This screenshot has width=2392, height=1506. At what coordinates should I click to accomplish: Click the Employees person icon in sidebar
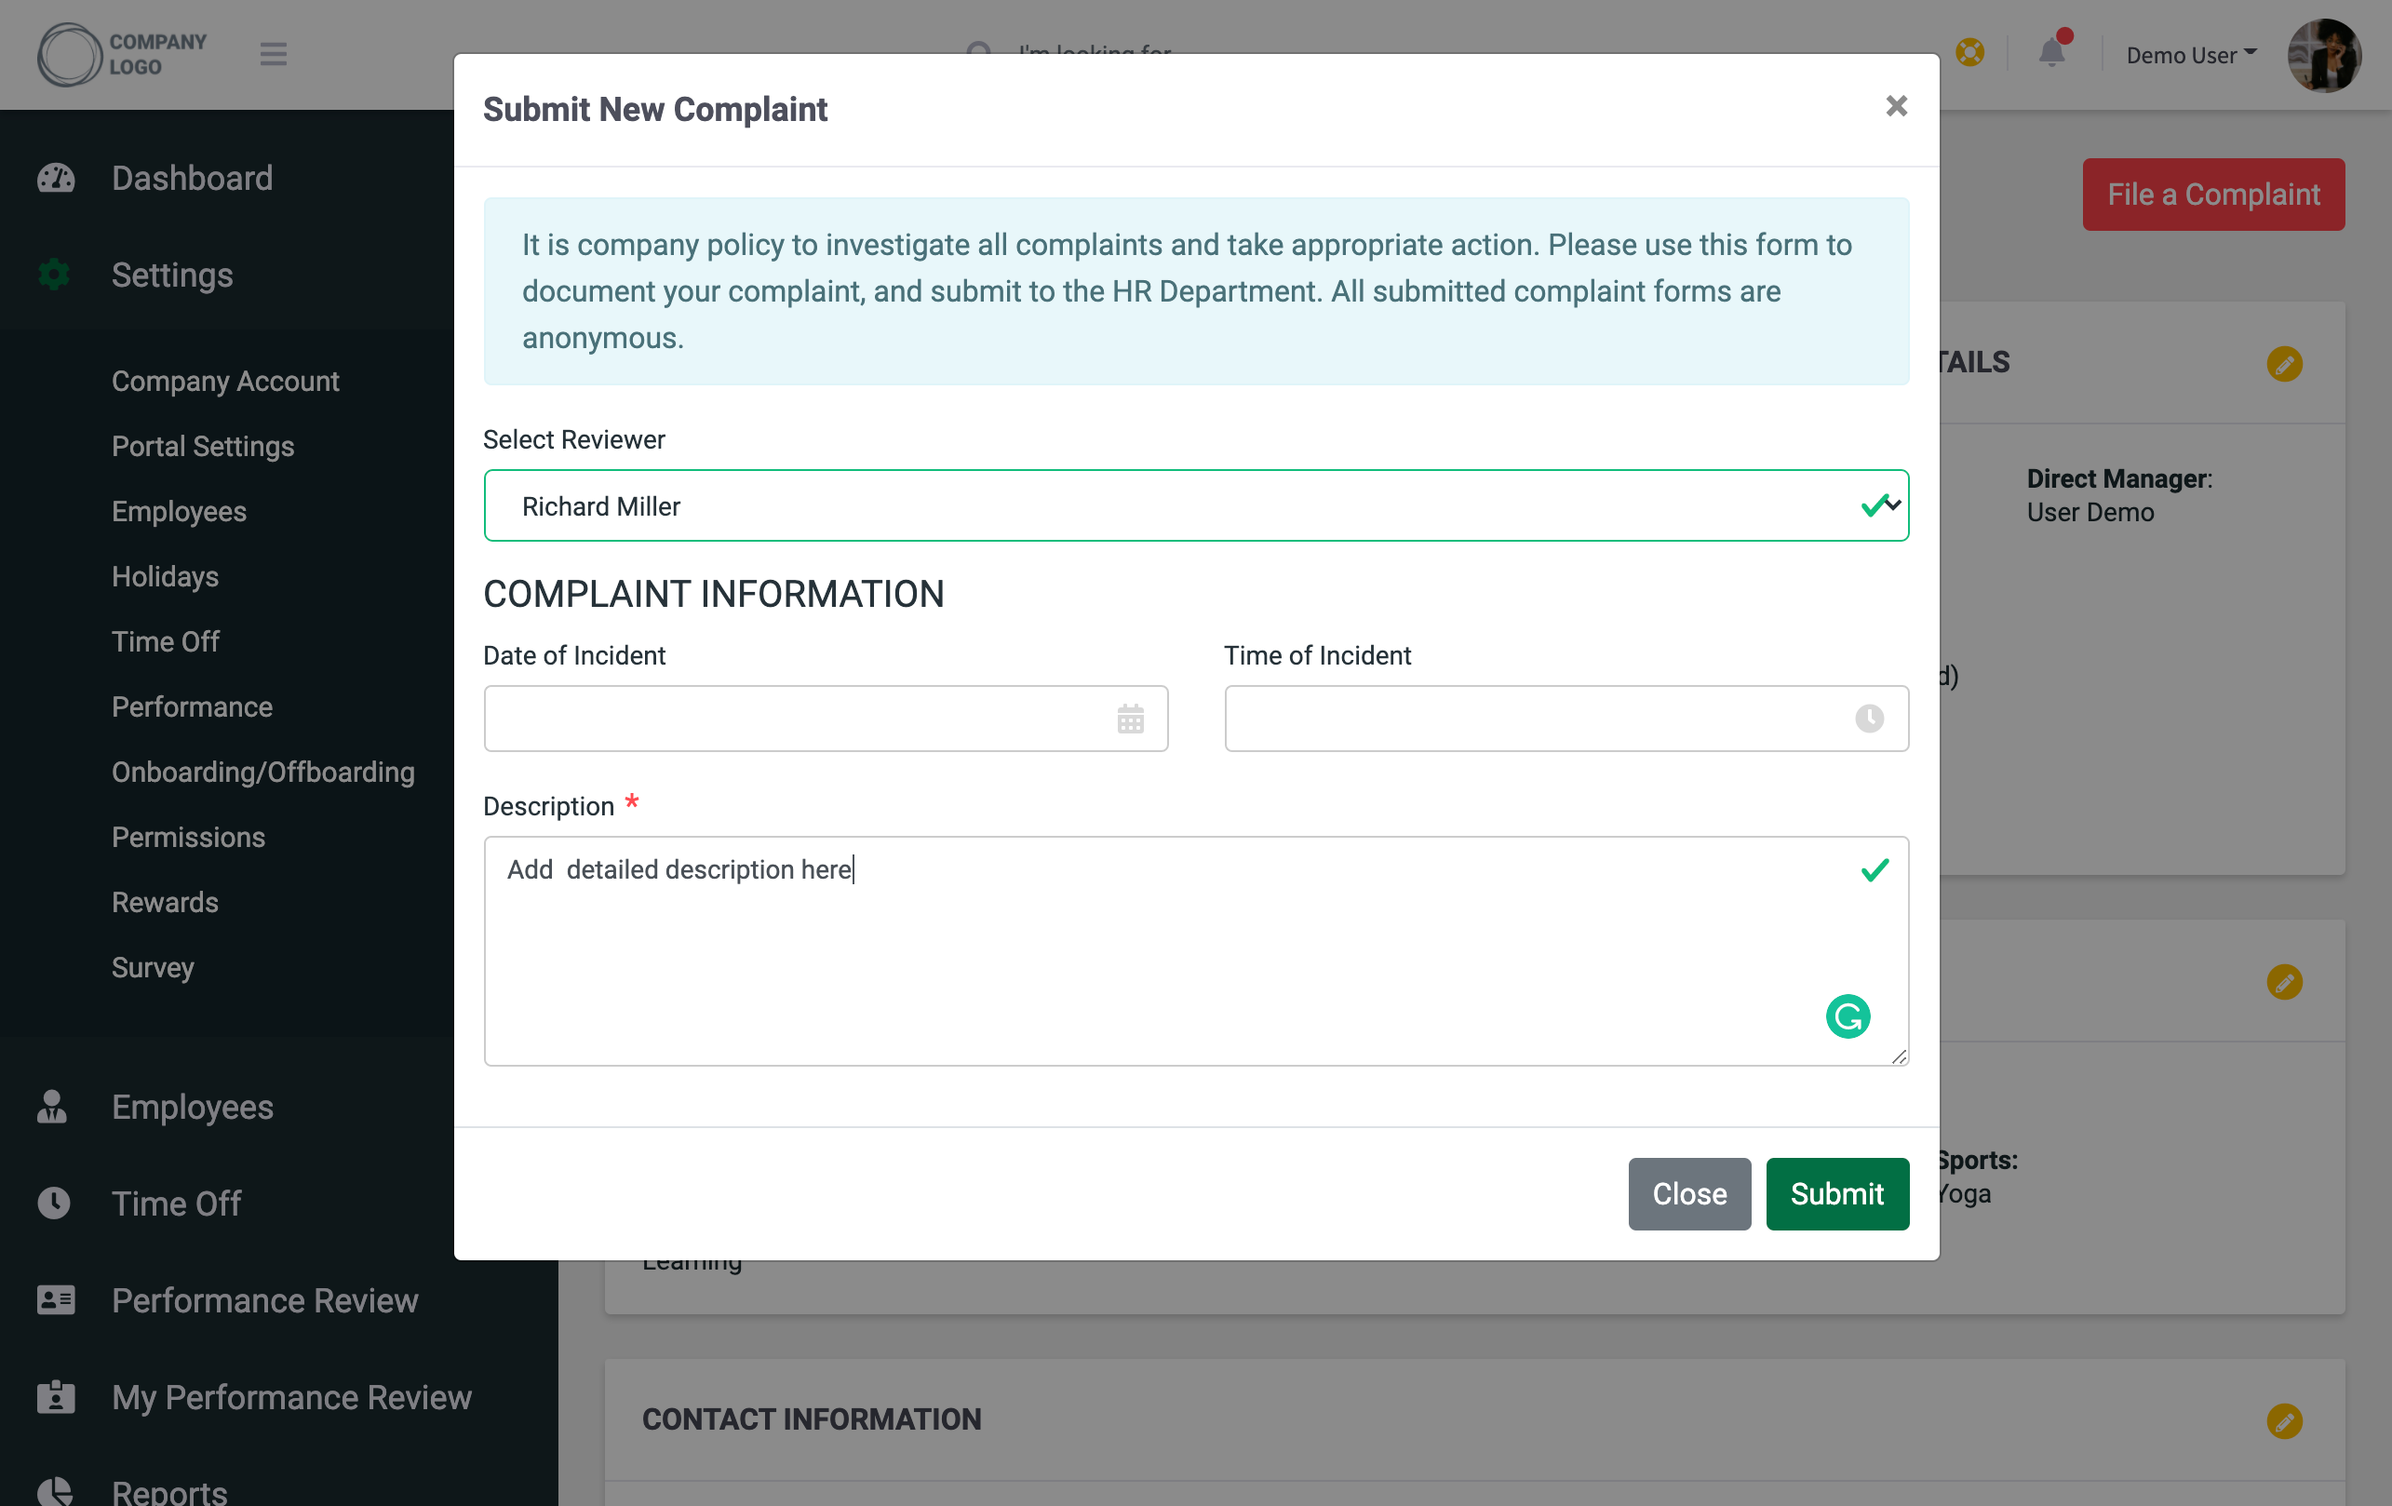pos(51,1107)
